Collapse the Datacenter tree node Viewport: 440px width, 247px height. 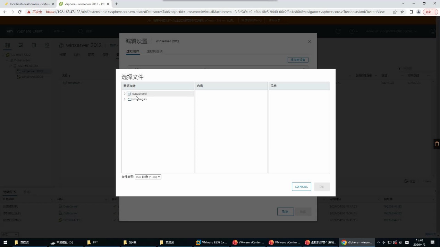click(7, 60)
